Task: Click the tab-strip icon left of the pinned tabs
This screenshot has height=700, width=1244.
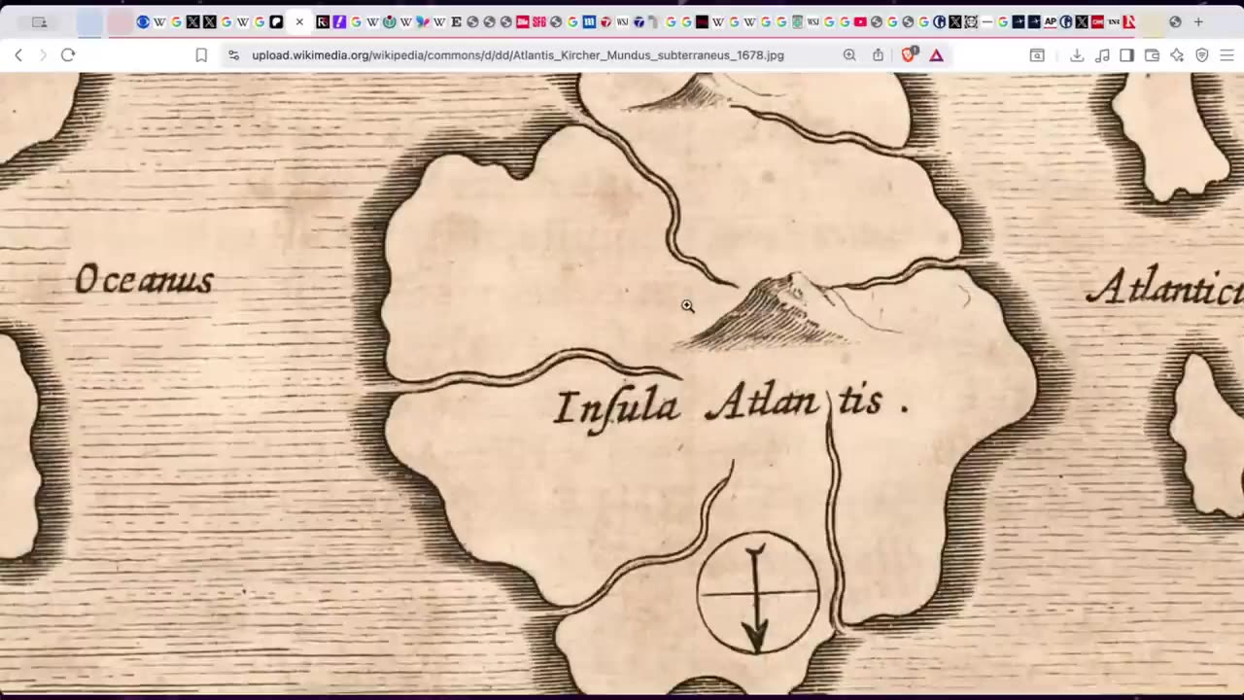Action: click(x=39, y=21)
